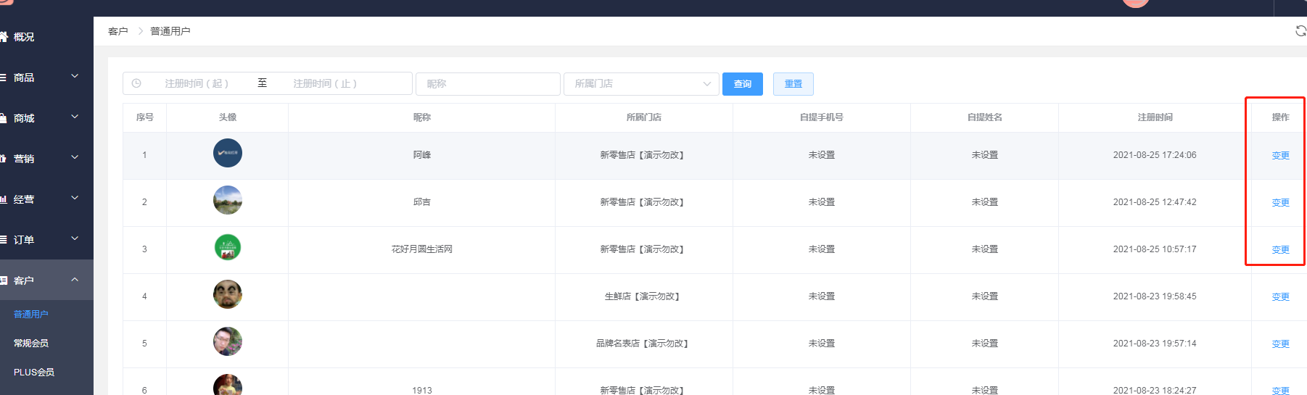Expand the 营销 sidebar menu
Image resolution: width=1307 pixels, height=395 pixels.
(46, 159)
